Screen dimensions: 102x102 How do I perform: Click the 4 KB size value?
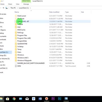pos(88,66)
